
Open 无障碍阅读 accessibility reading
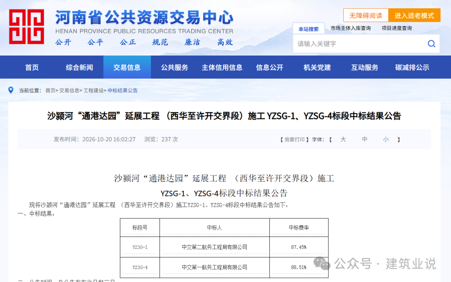coord(365,15)
